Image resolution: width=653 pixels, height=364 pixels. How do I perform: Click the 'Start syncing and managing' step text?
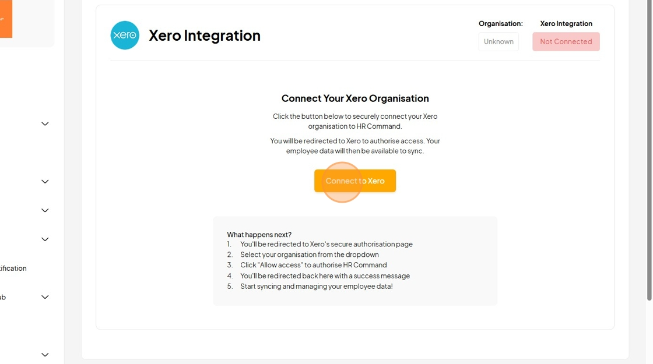(x=317, y=286)
